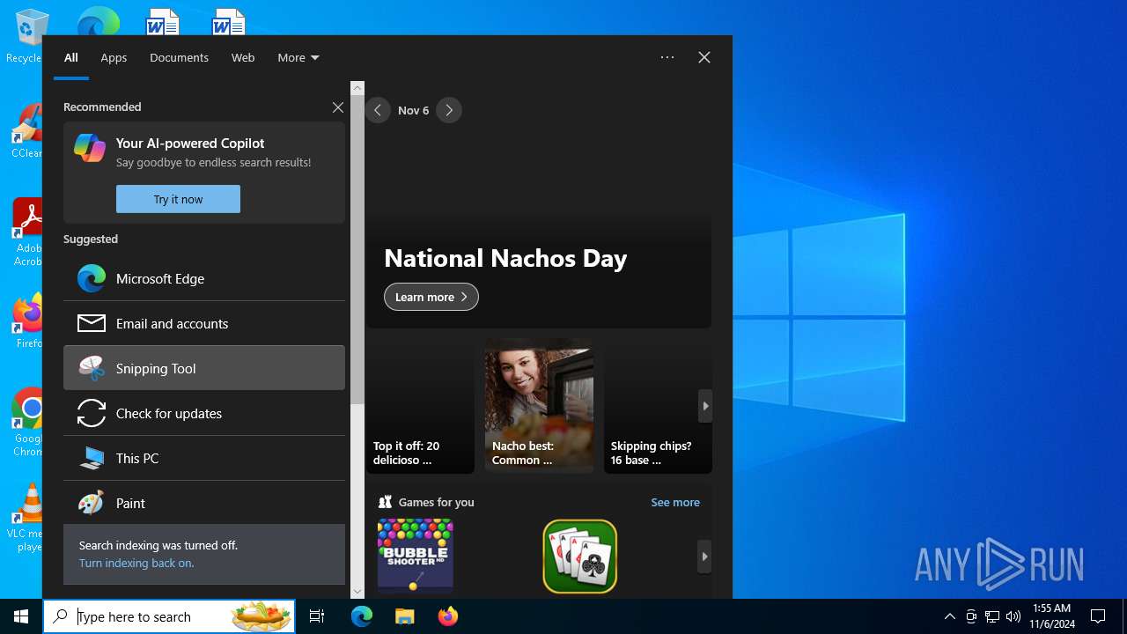Click the National Nachos Day headline
The width and height of the screenshot is (1127, 634).
point(505,258)
